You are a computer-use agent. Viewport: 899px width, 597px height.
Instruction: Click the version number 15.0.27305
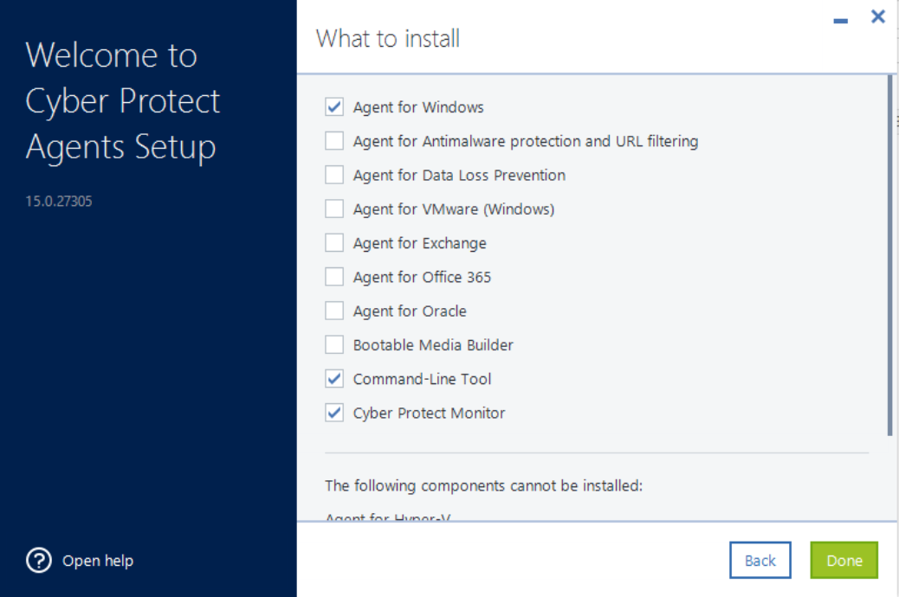(59, 201)
